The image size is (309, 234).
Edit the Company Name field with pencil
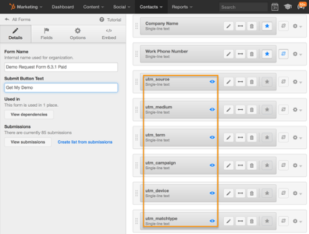point(229,26)
